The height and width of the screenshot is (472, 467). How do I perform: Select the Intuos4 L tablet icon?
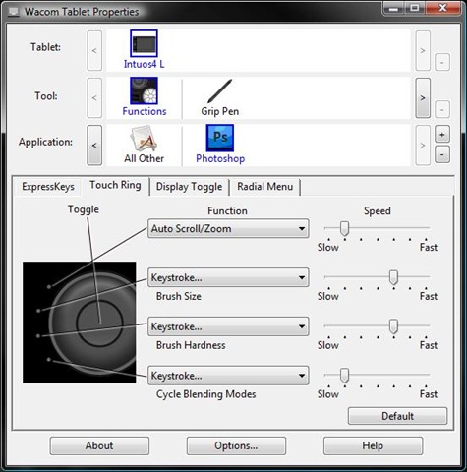144,43
